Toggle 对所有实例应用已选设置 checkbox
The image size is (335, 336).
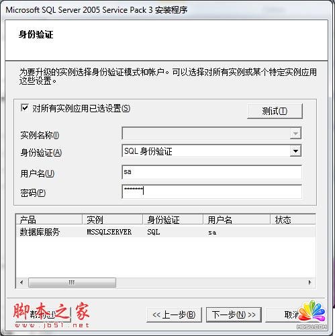click(24, 108)
